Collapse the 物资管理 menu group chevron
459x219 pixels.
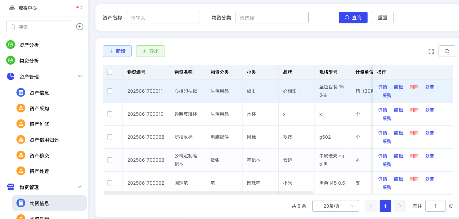[x=80, y=187]
